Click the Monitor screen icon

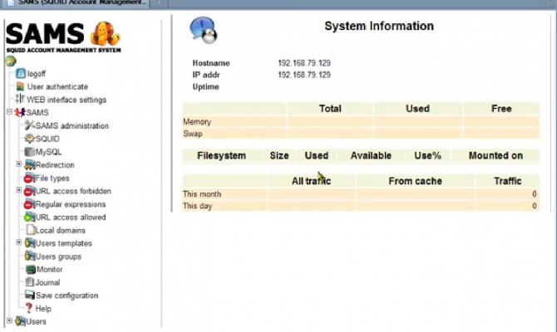pyautogui.click(x=31, y=270)
